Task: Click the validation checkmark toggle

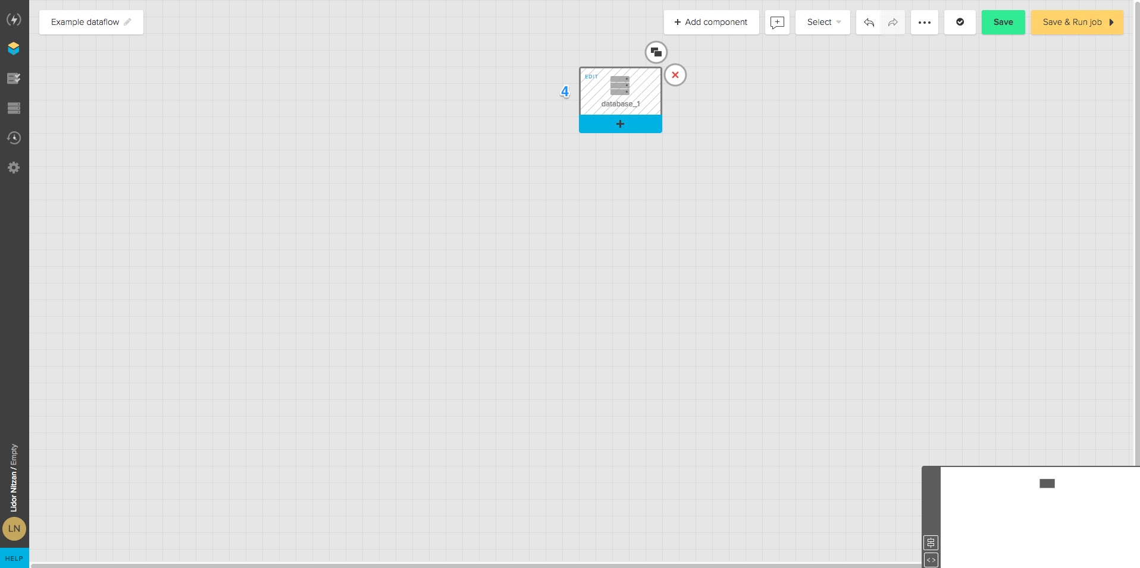Action: (x=959, y=22)
